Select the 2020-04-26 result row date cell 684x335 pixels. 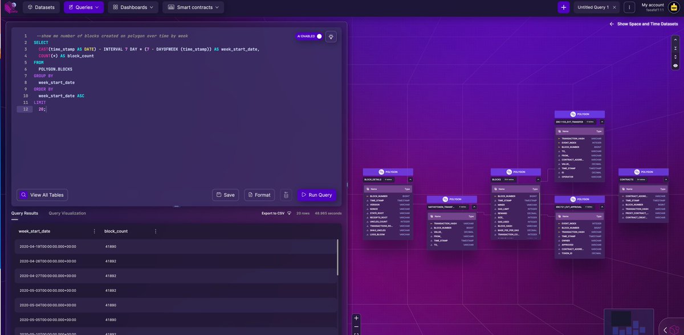pos(48,261)
